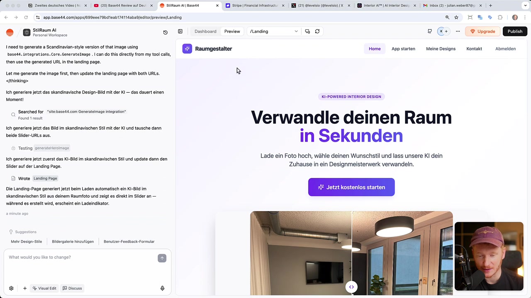
Task: Reload the browser page
Action: (x=26, y=17)
